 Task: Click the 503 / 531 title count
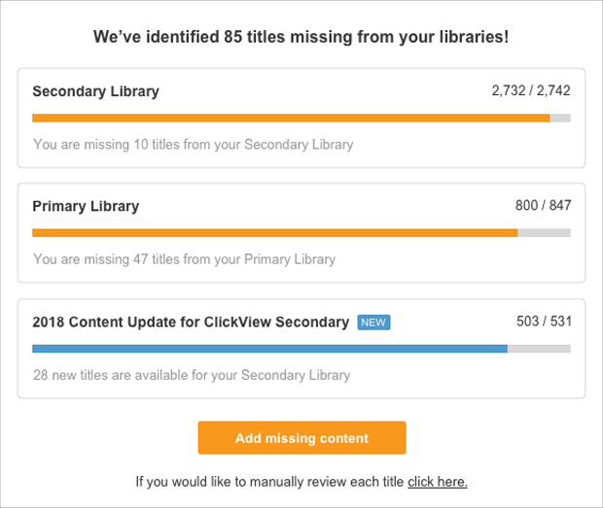[x=543, y=322]
